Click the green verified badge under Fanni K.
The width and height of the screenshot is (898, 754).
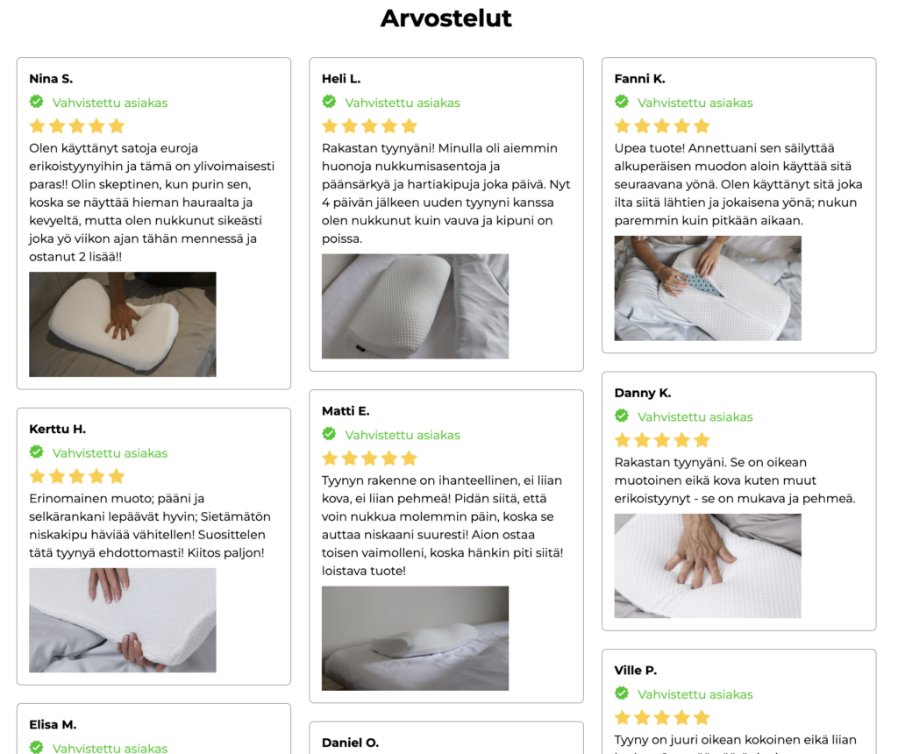pos(622,102)
